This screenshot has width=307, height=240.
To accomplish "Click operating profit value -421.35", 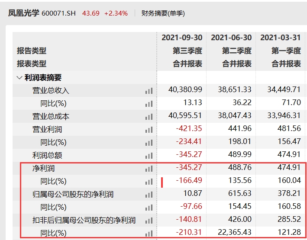I will click(189, 128).
